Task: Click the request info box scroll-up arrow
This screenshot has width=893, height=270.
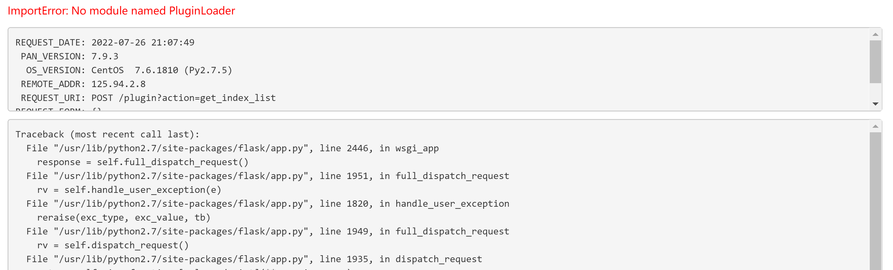Action: tap(875, 34)
